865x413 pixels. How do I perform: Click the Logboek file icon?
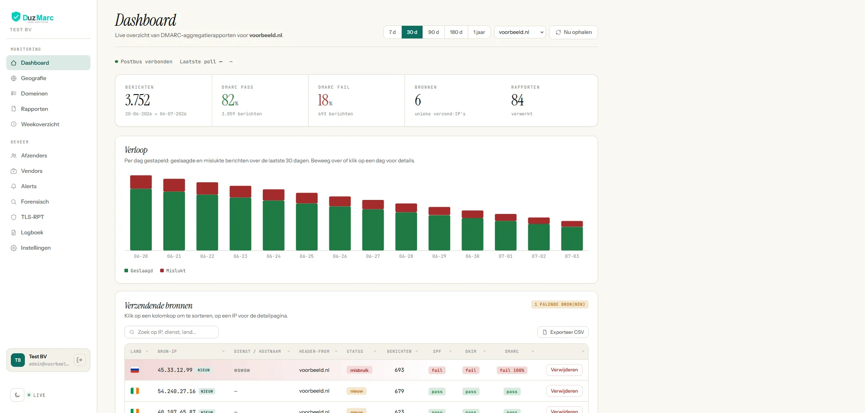pyautogui.click(x=14, y=233)
